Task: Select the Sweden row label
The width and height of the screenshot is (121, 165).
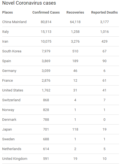Action: [8, 139]
